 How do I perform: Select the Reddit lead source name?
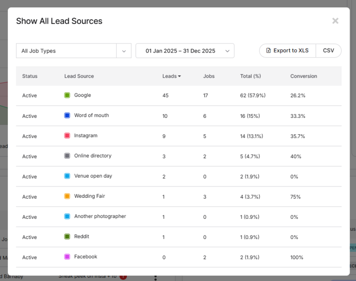point(81,237)
